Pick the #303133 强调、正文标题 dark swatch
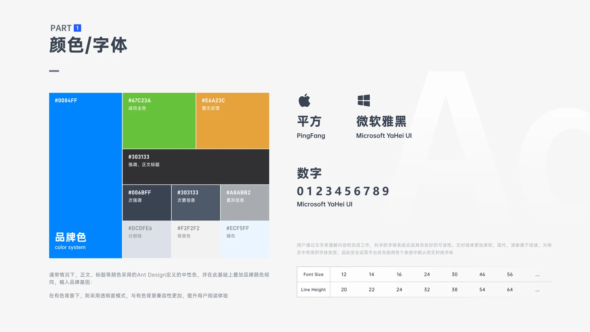Image resolution: width=590 pixels, height=332 pixels. point(196,167)
